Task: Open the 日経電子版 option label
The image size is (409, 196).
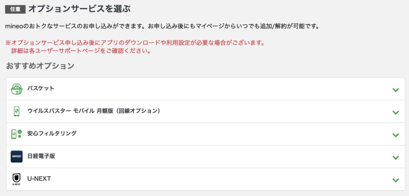Action: (41, 156)
